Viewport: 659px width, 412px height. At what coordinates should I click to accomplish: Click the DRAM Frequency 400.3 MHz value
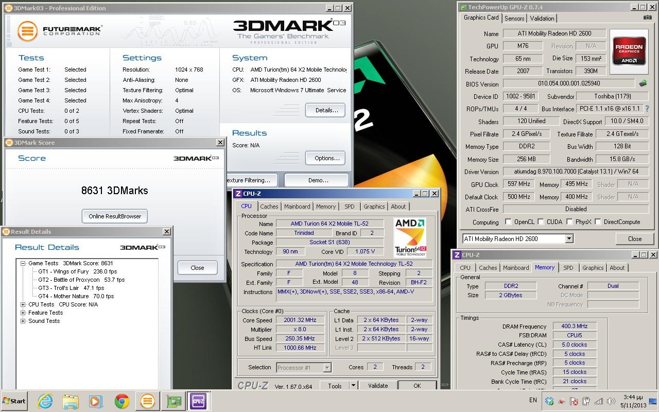pos(575,327)
